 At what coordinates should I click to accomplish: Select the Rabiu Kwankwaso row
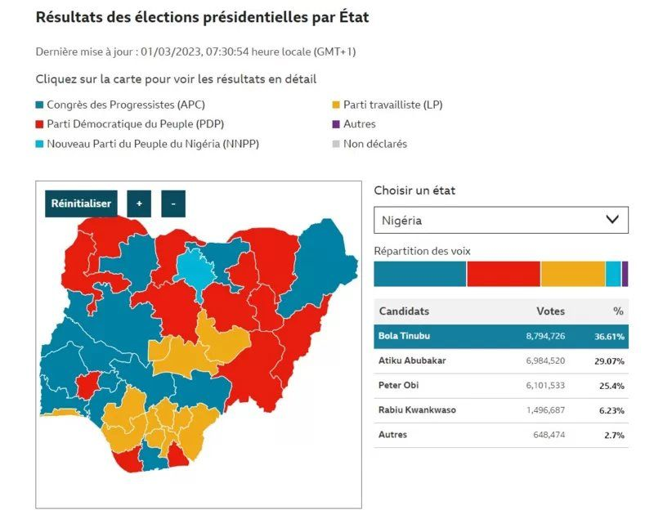(x=500, y=409)
